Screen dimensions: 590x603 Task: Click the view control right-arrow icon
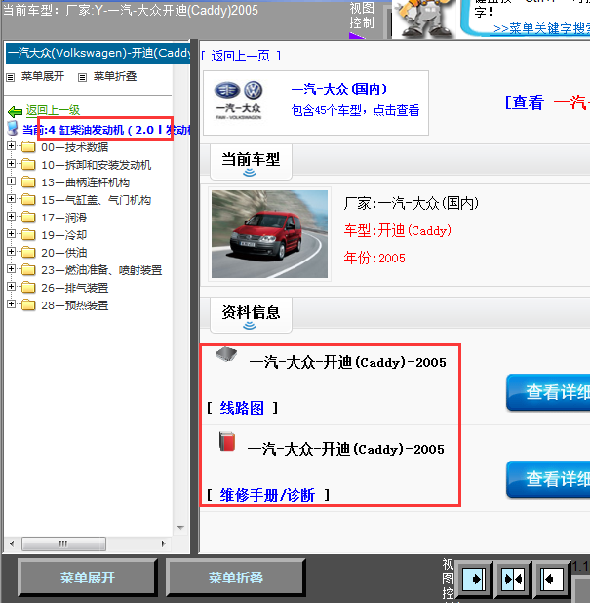(474, 579)
